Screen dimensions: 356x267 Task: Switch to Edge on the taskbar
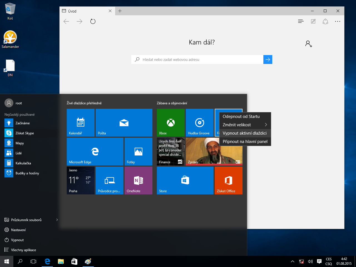click(47, 261)
